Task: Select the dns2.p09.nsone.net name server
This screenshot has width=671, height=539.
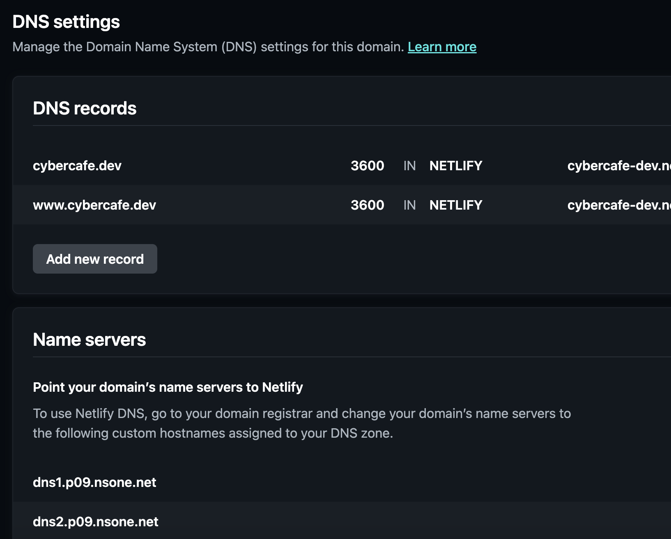Action: [x=95, y=522]
